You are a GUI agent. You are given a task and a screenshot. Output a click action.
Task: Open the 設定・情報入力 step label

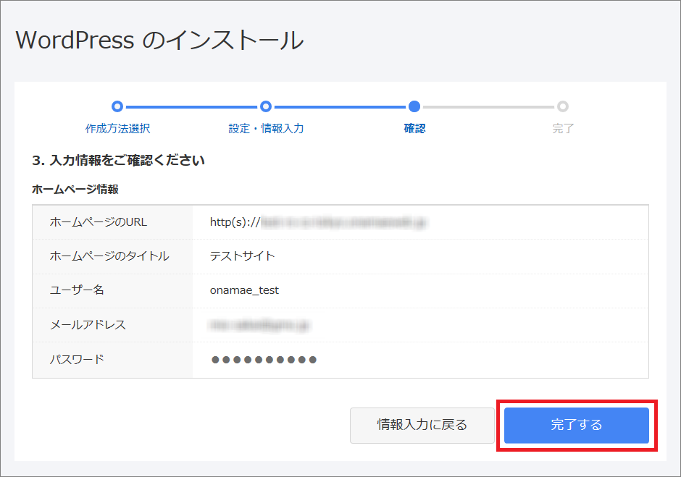click(266, 128)
